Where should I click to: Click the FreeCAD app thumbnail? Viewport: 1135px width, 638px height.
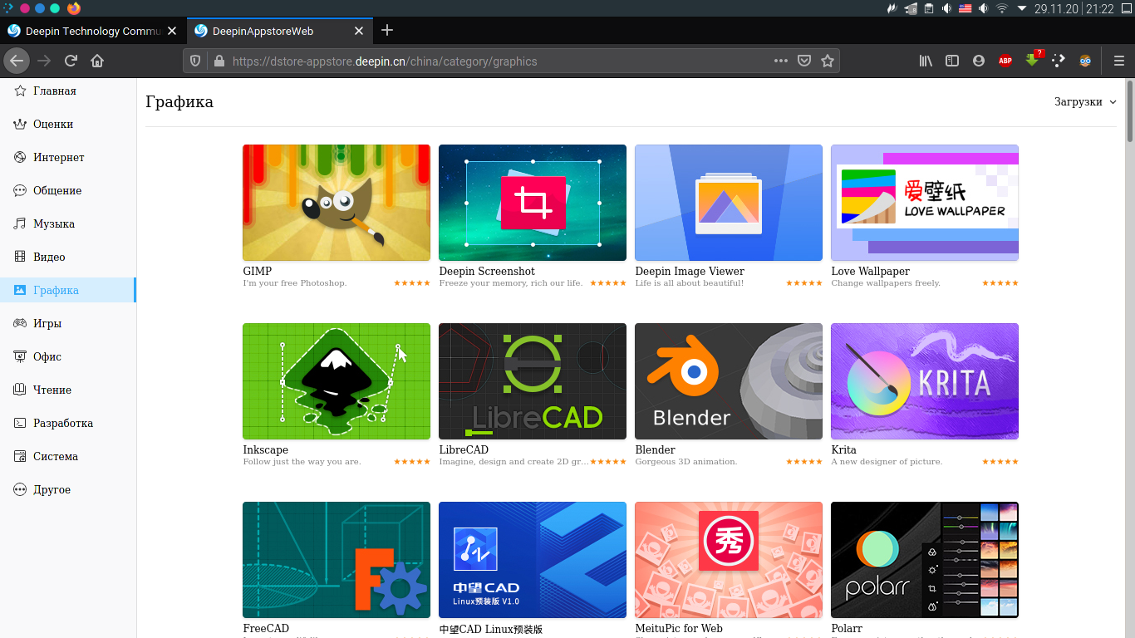coord(337,560)
